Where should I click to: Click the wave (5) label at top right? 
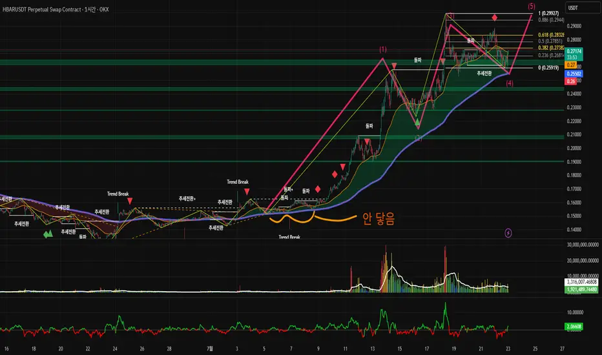[x=532, y=6]
